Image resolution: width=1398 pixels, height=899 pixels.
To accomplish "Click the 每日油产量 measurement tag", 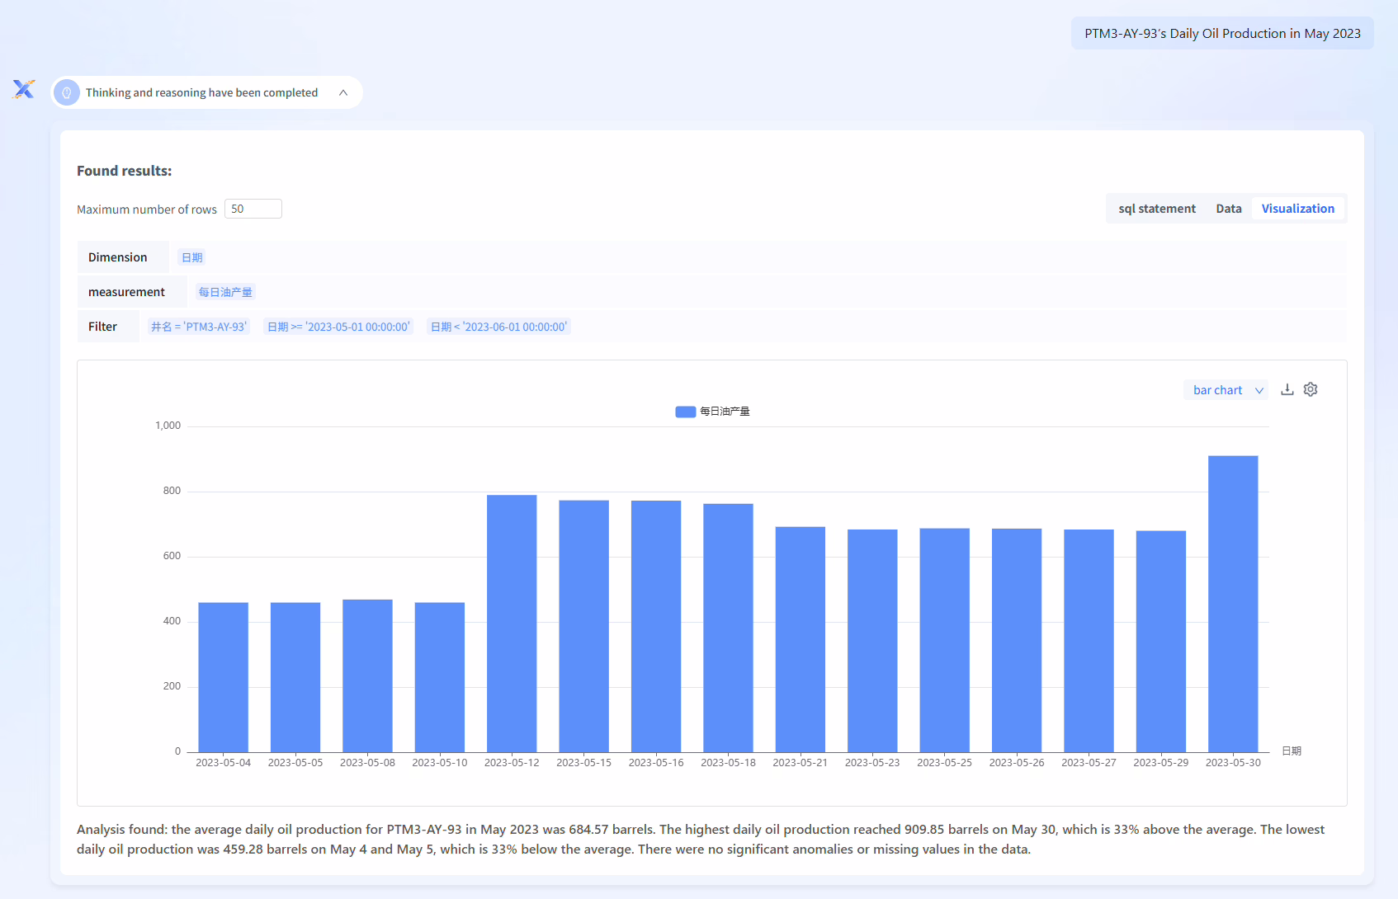I will point(225,292).
